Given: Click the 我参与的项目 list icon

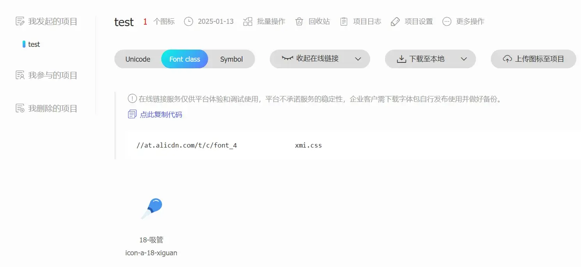Looking at the screenshot, I should tap(20, 75).
